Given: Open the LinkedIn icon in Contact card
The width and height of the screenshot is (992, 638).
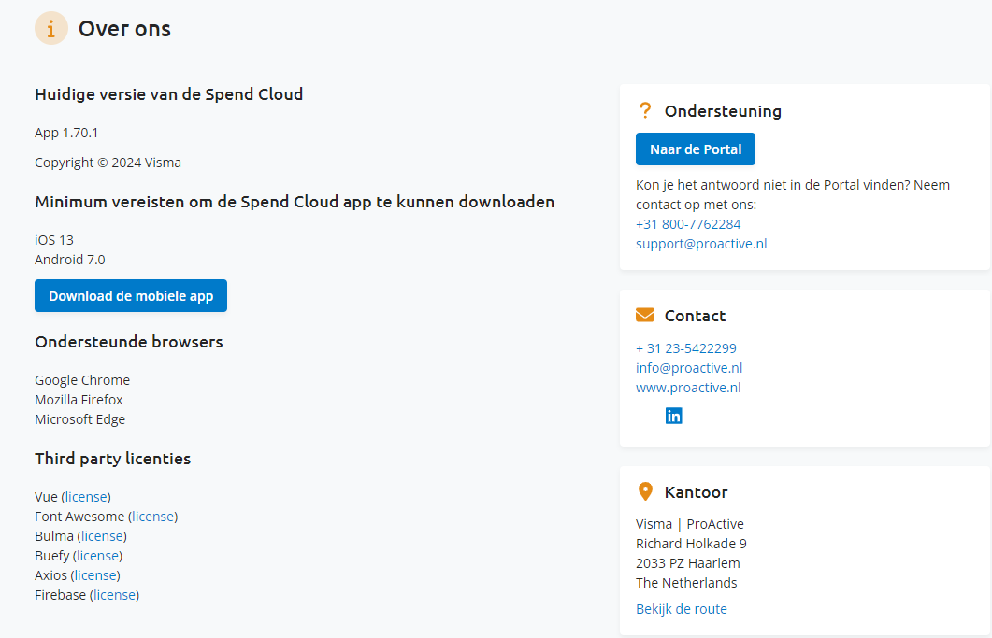Looking at the screenshot, I should click(674, 416).
